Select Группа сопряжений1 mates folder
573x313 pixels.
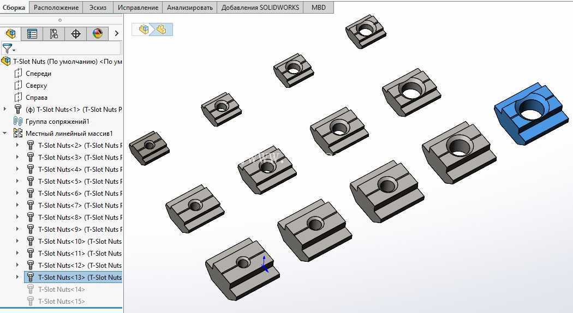[57, 121]
